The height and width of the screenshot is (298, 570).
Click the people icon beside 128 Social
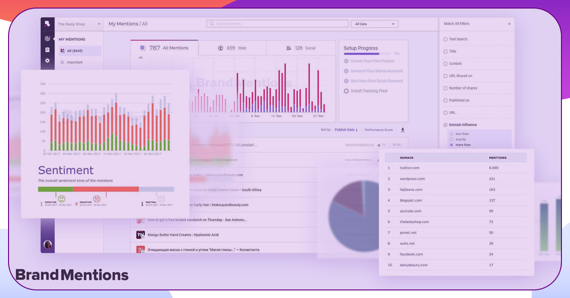[x=288, y=48]
